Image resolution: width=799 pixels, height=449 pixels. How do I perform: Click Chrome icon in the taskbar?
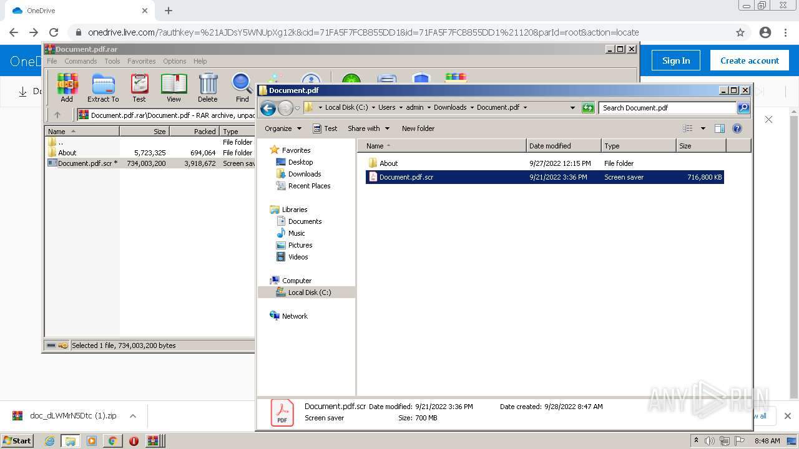(112, 441)
